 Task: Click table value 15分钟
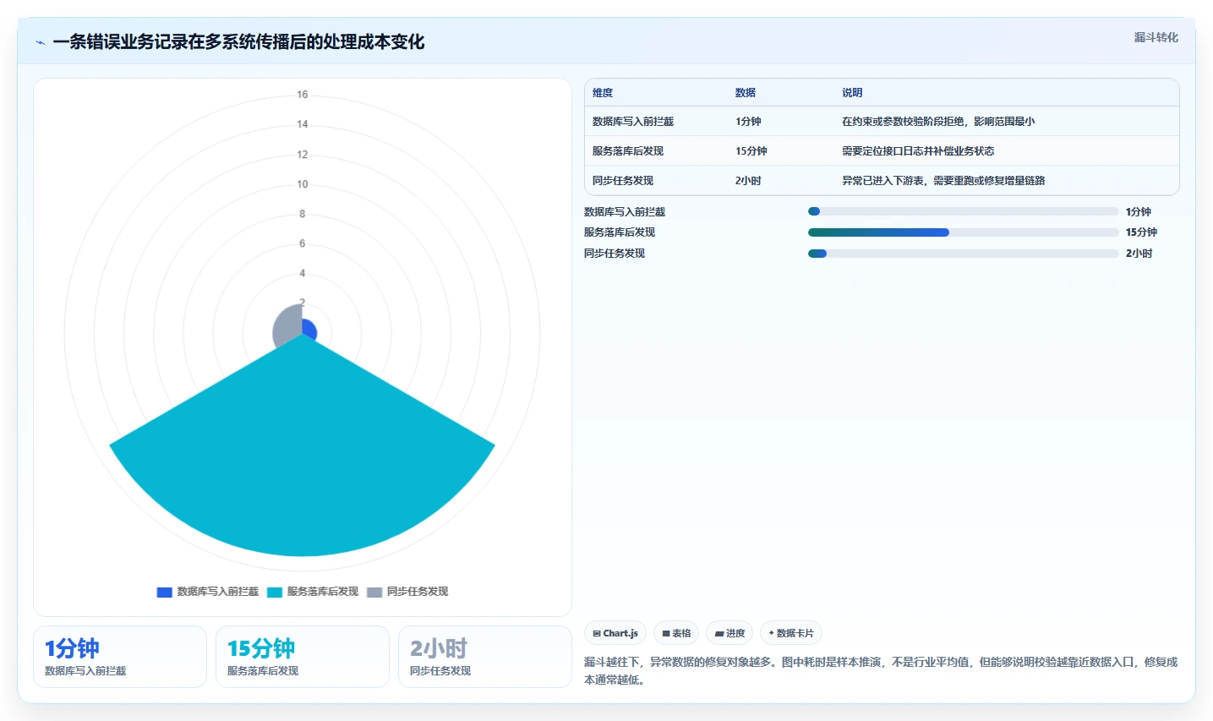pyautogui.click(x=751, y=151)
